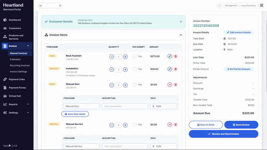
Task: Click the red cancel icon for Manual Item
Action: 170,85
